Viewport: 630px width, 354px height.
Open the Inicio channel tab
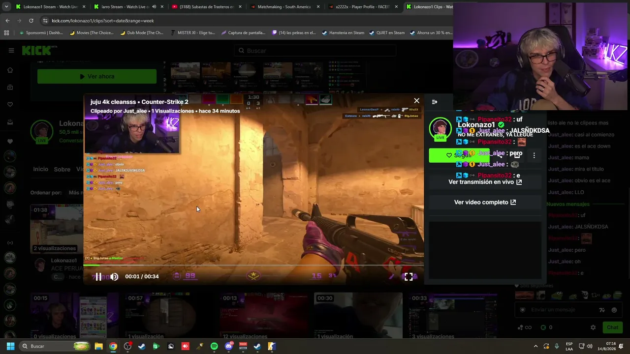pos(40,169)
